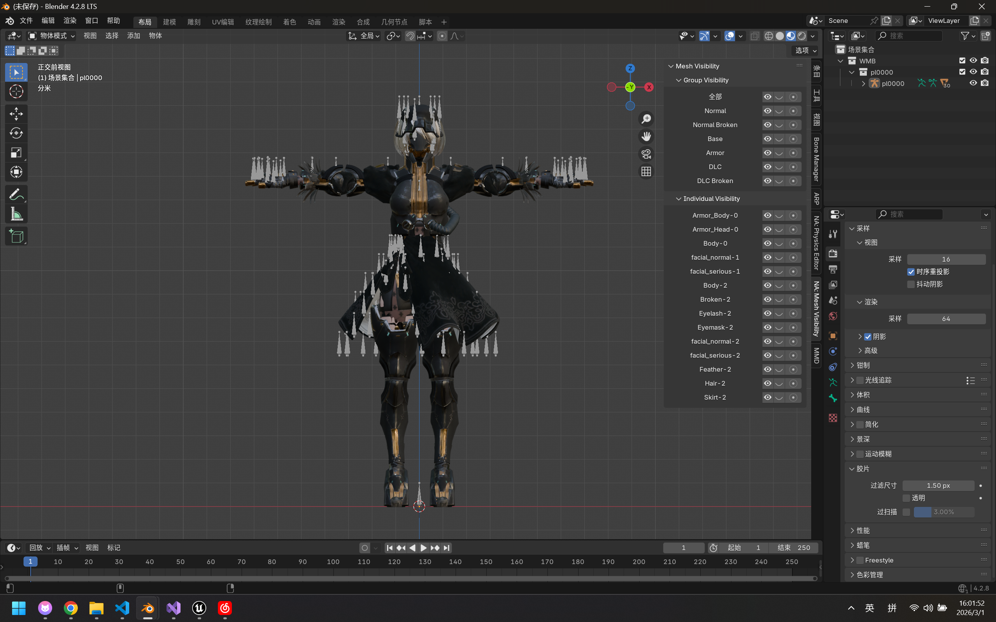Select the Move tool in the toolbar

pyautogui.click(x=16, y=114)
